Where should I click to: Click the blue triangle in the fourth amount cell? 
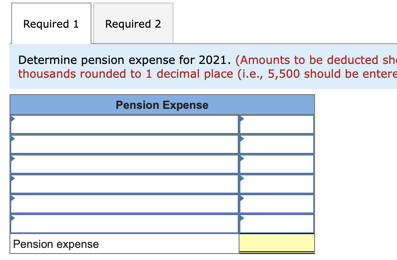242,177
